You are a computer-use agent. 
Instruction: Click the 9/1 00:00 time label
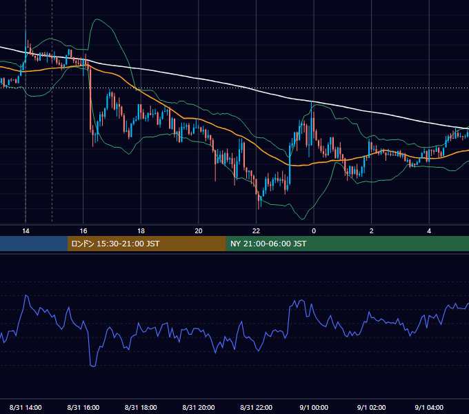point(314,407)
